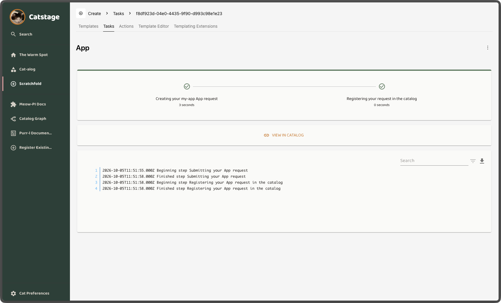
Task: Click the '3 seconds' duration text
Action: click(x=187, y=105)
